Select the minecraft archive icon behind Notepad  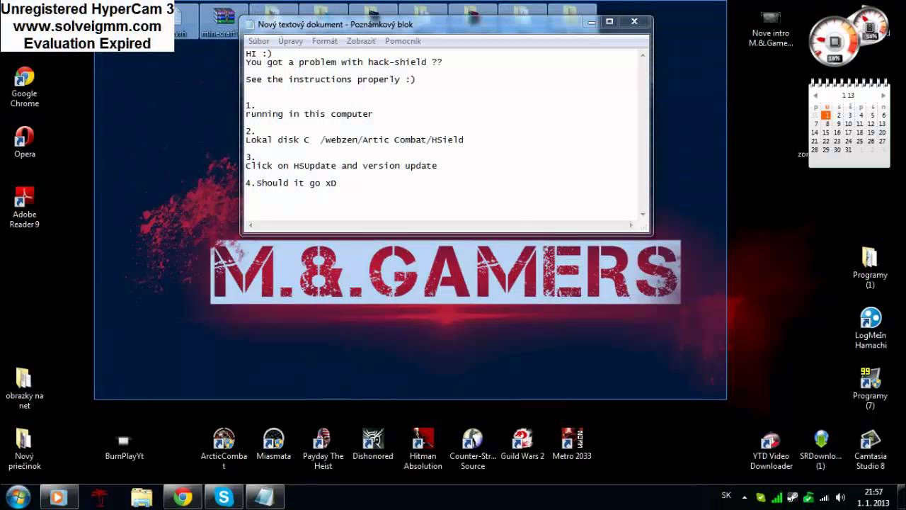[219, 22]
